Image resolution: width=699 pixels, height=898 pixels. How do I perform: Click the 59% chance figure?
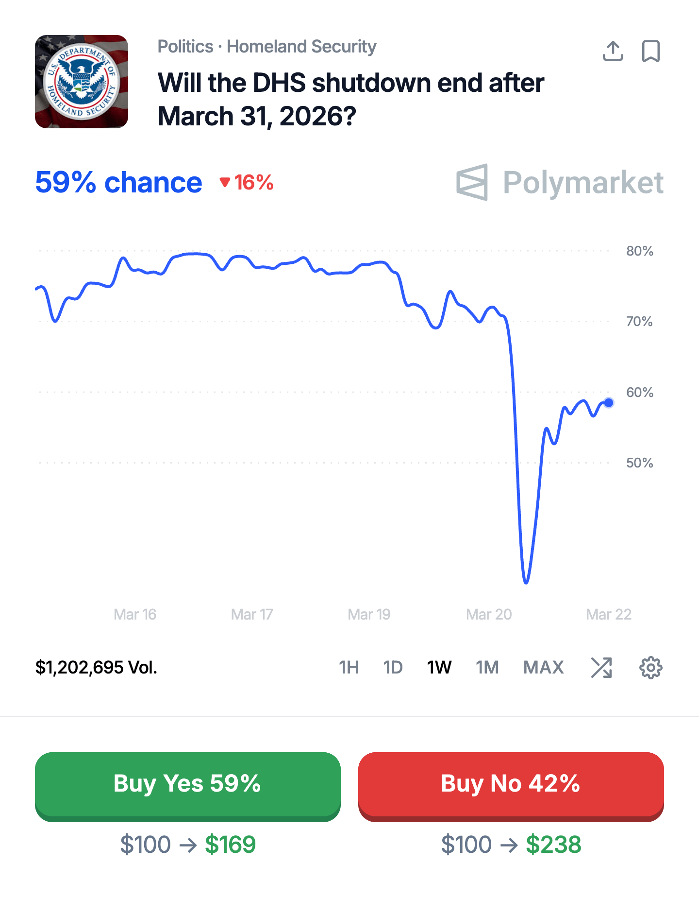118,183
